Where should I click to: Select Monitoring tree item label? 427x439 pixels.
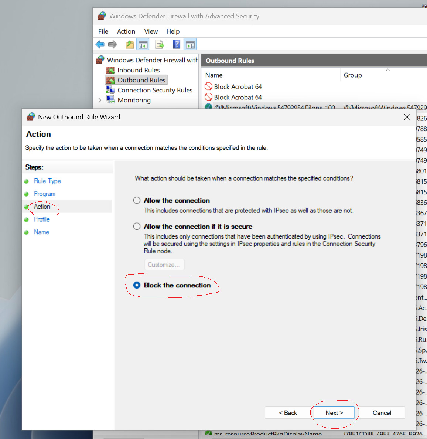(x=134, y=100)
